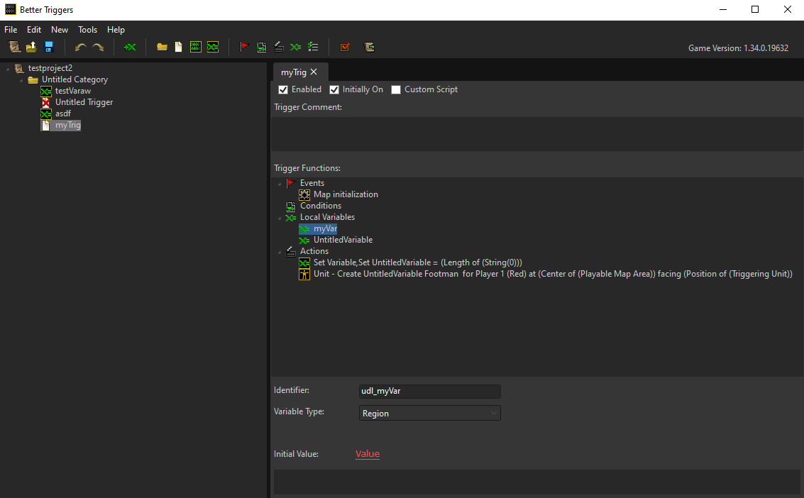Create a new global variable from toolbar
The height and width of the screenshot is (498, 804).
click(x=213, y=47)
